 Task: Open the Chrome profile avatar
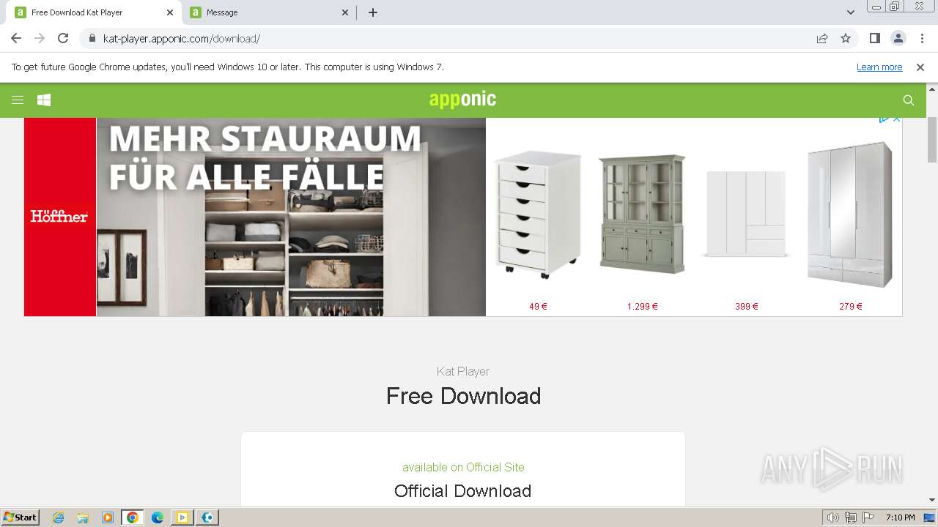pos(898,38)
